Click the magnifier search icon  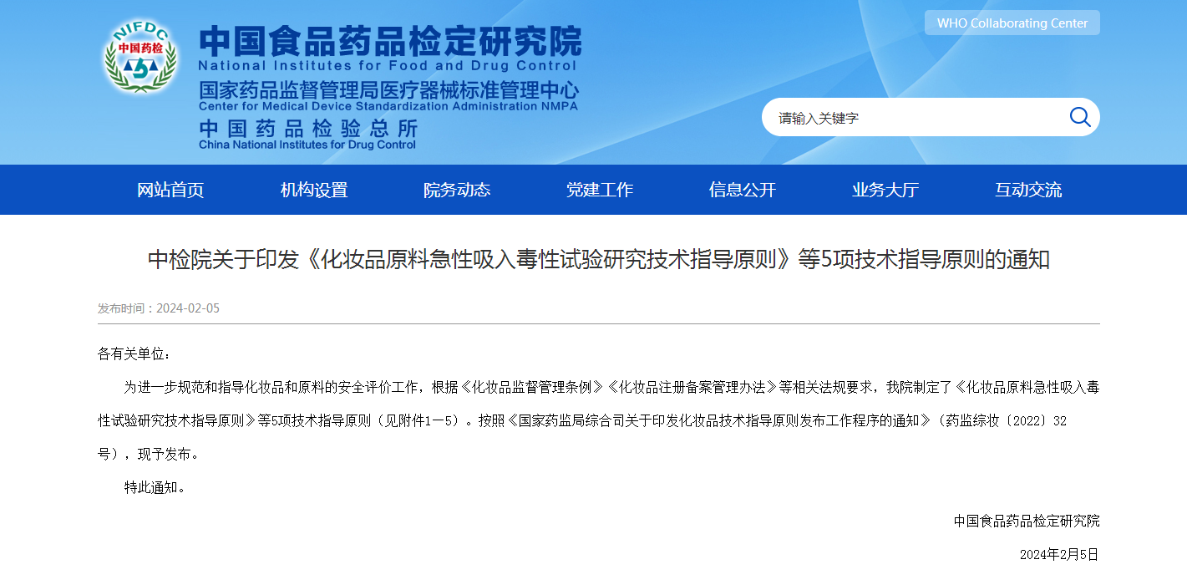pyautogui.click(x=1080, y=117)
